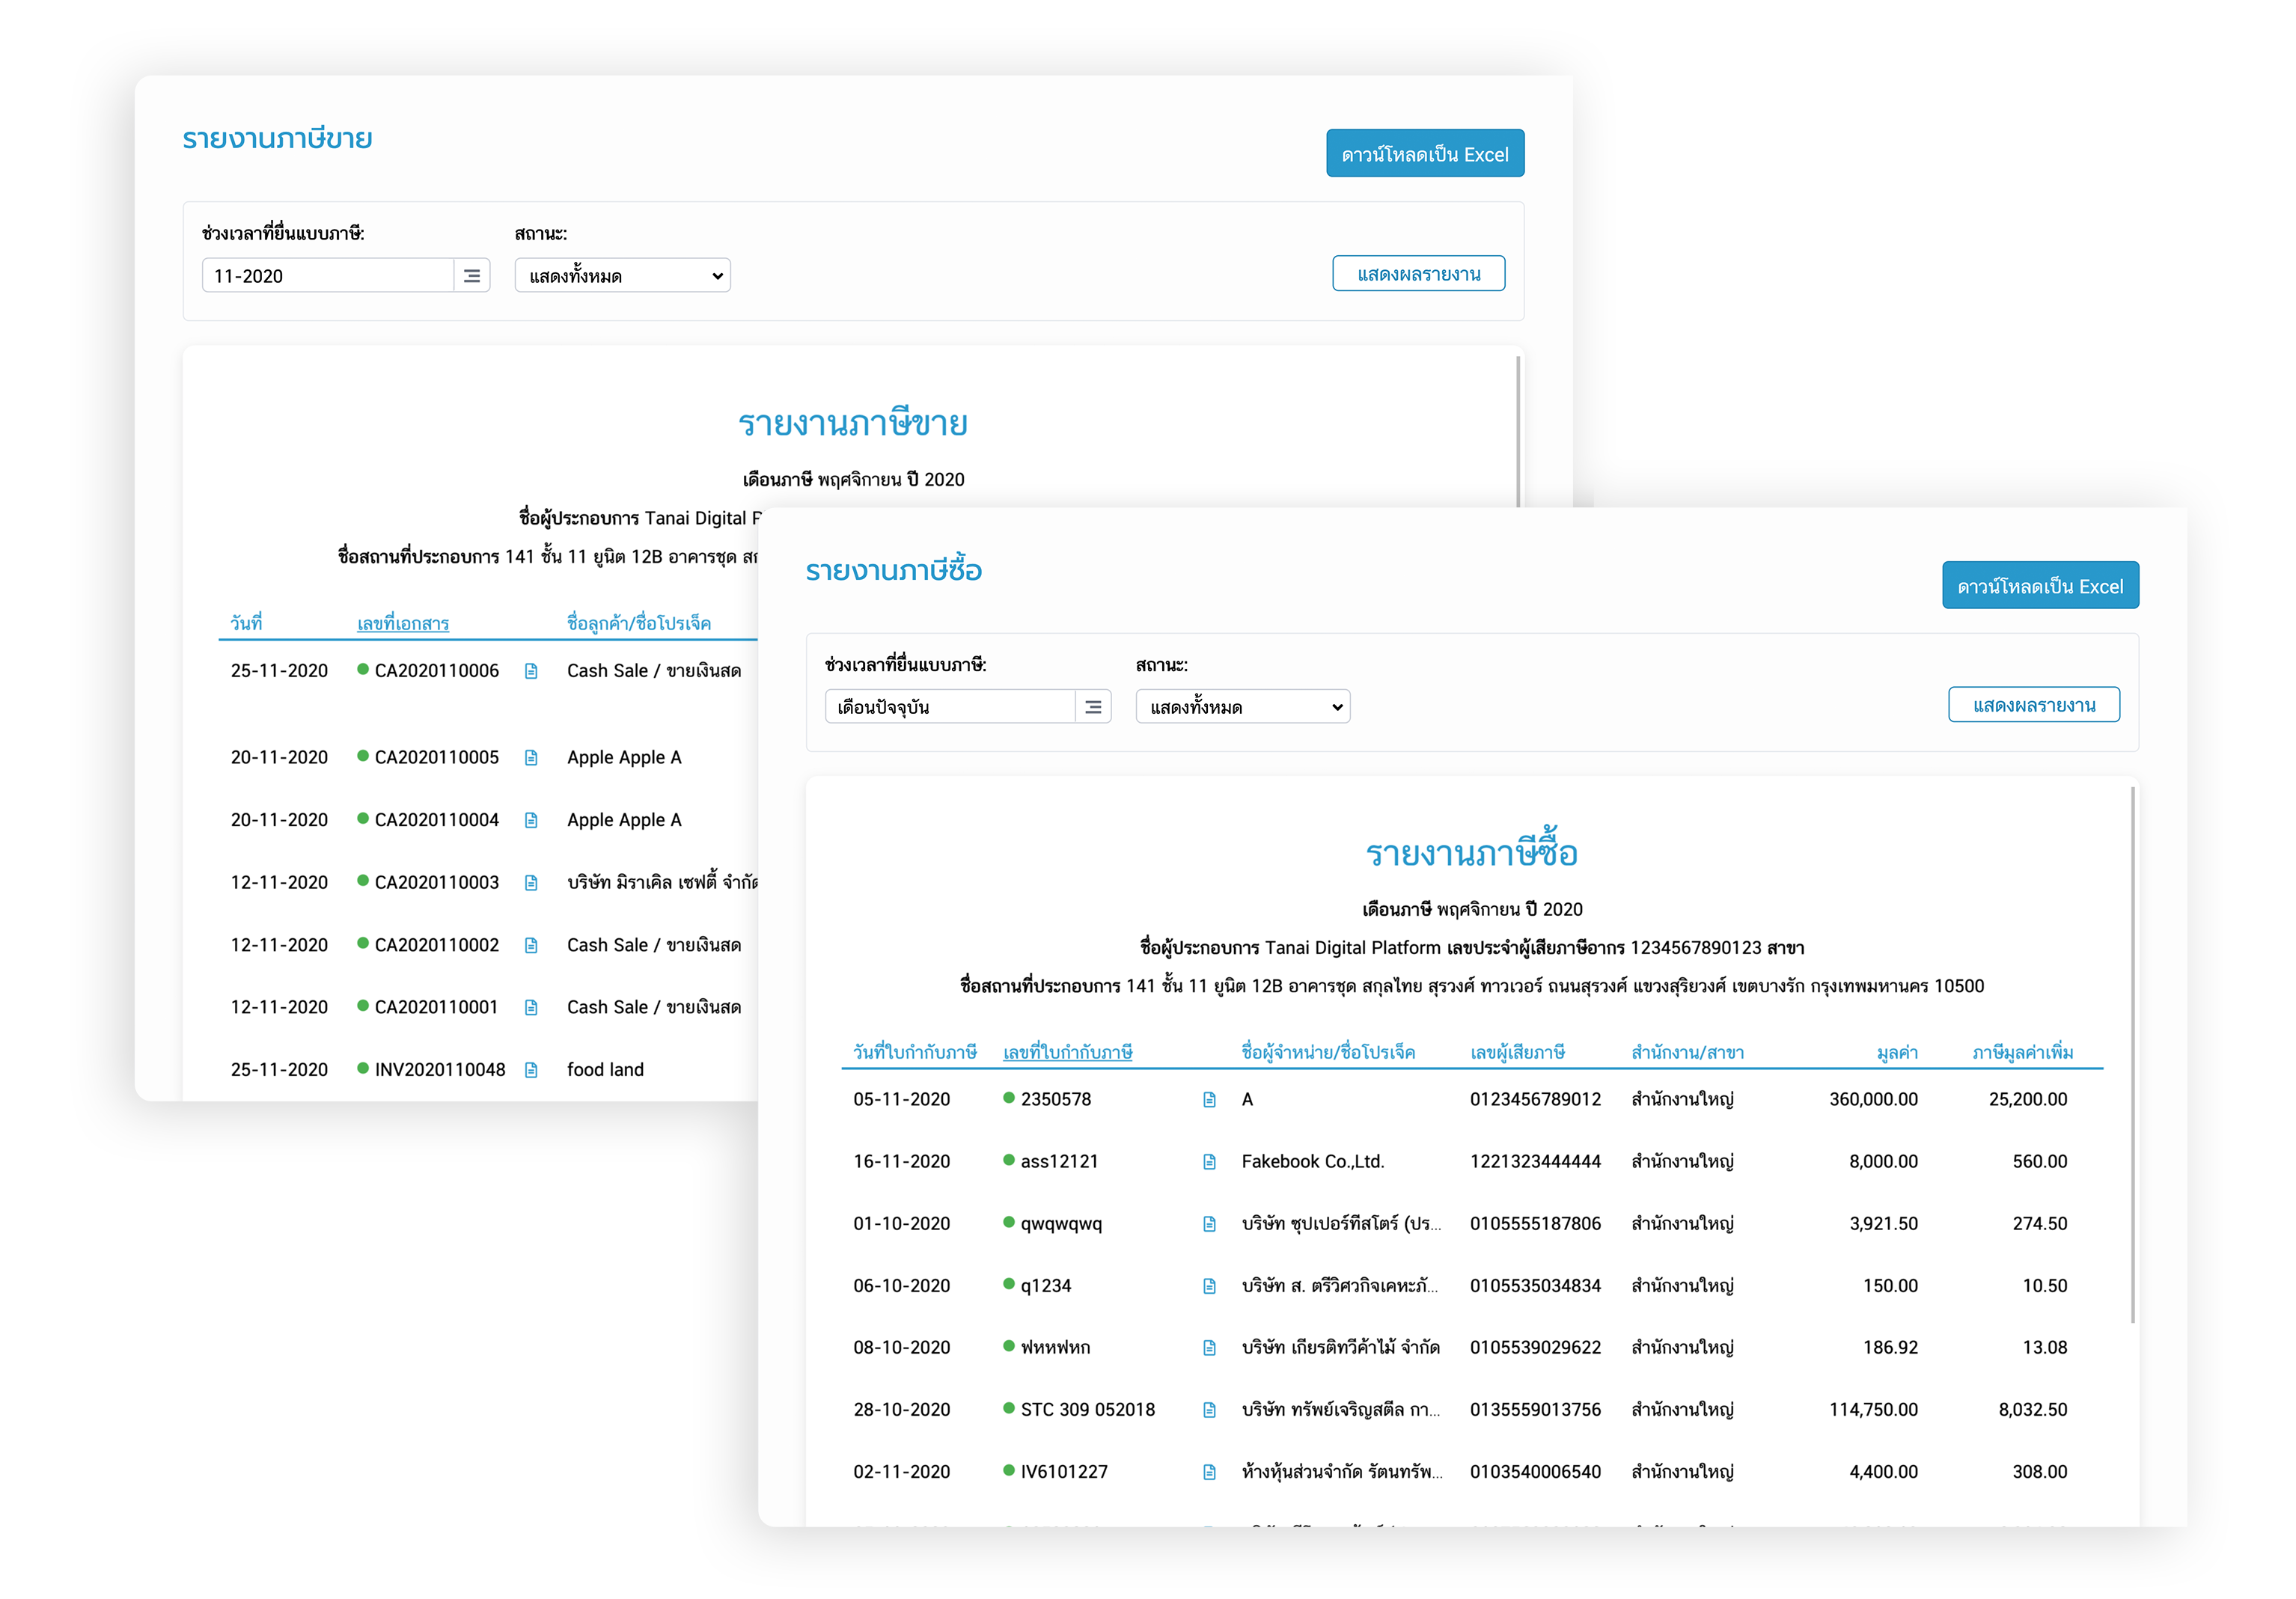2296x1599 pixels.
Task: Open document icon for CA2020110006 row
Action: [531, 671]
